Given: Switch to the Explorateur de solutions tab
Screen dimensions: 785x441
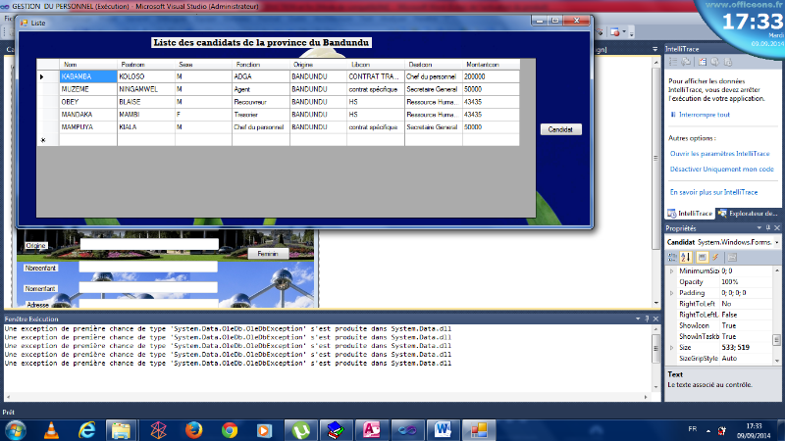Looking at the screenshot, I should coord(749,214).
